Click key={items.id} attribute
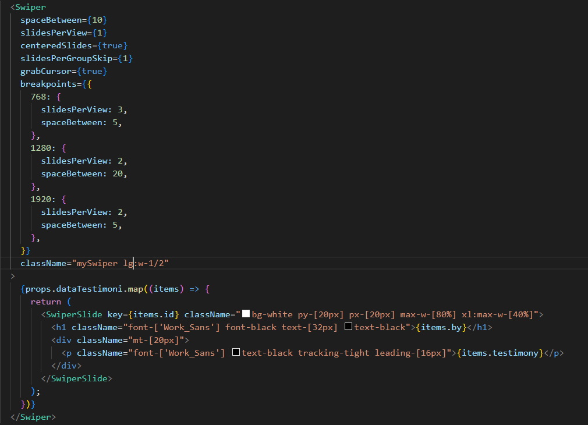 [x=143, y=314]
